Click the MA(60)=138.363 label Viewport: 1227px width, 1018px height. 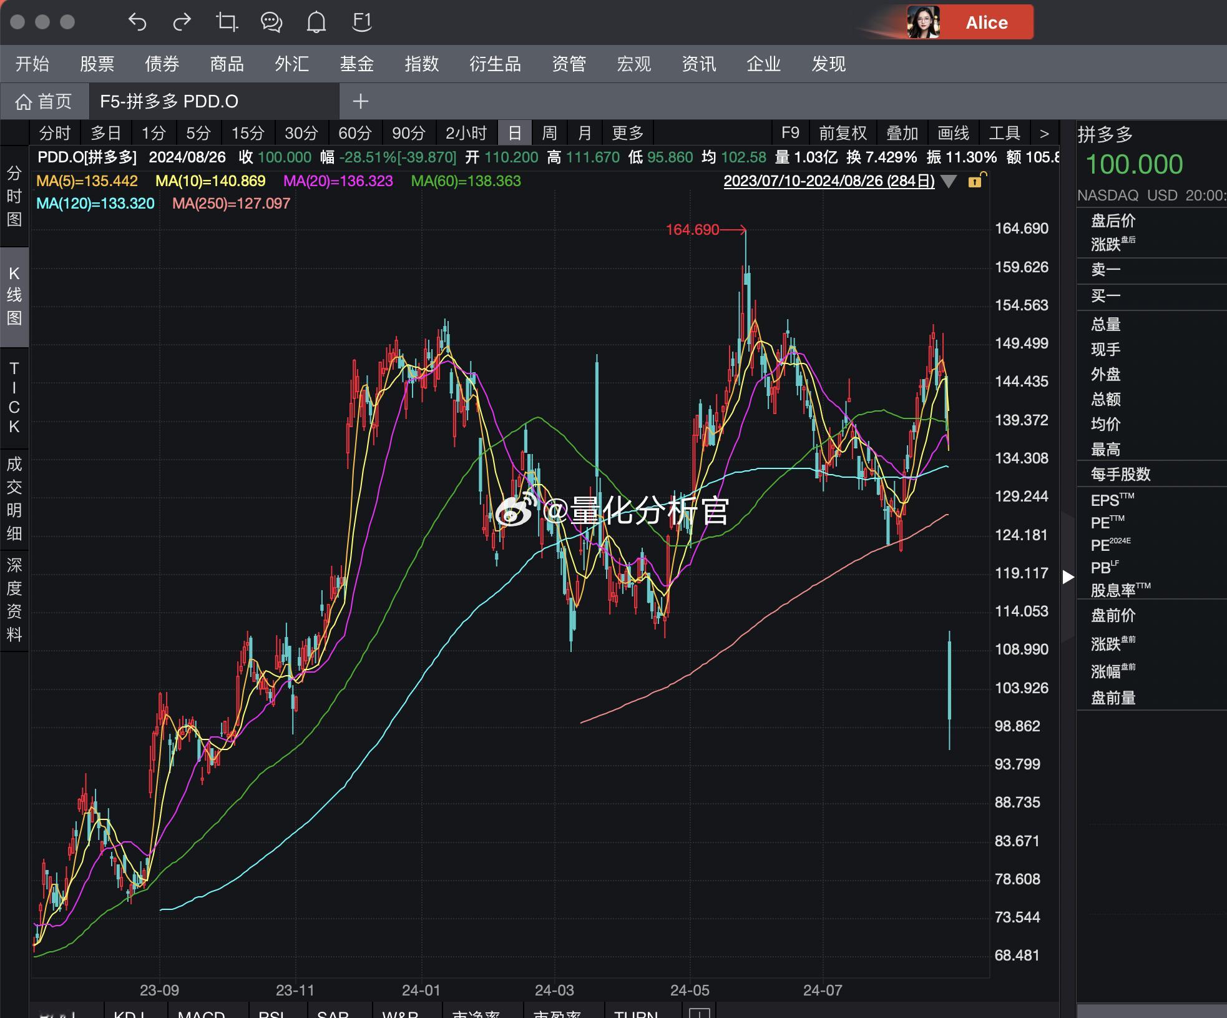click(466, 181)
